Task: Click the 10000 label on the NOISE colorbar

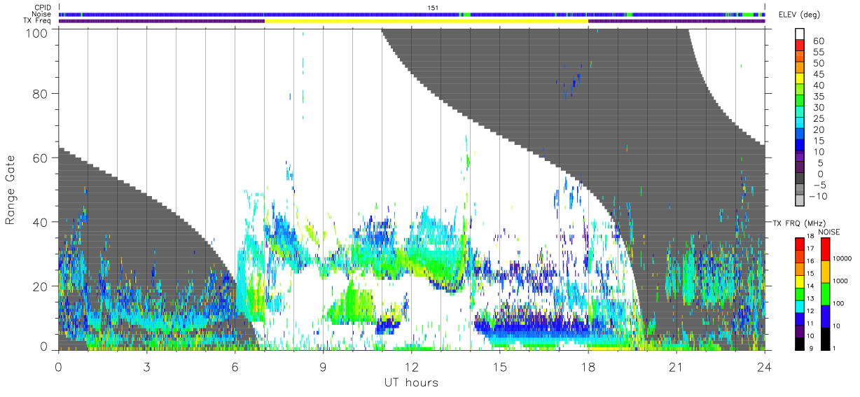Action: click(842, 258)
